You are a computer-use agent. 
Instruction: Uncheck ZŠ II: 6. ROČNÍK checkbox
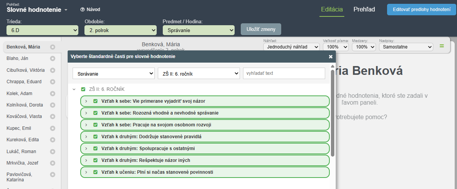tap(83, 89)
